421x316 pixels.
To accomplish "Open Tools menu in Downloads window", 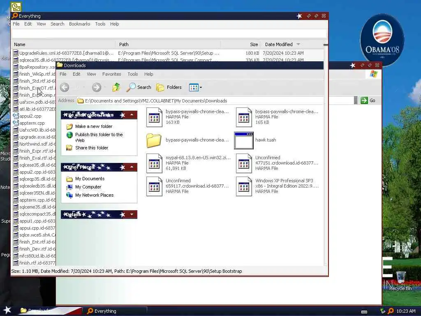I will (x=133, y=74).
